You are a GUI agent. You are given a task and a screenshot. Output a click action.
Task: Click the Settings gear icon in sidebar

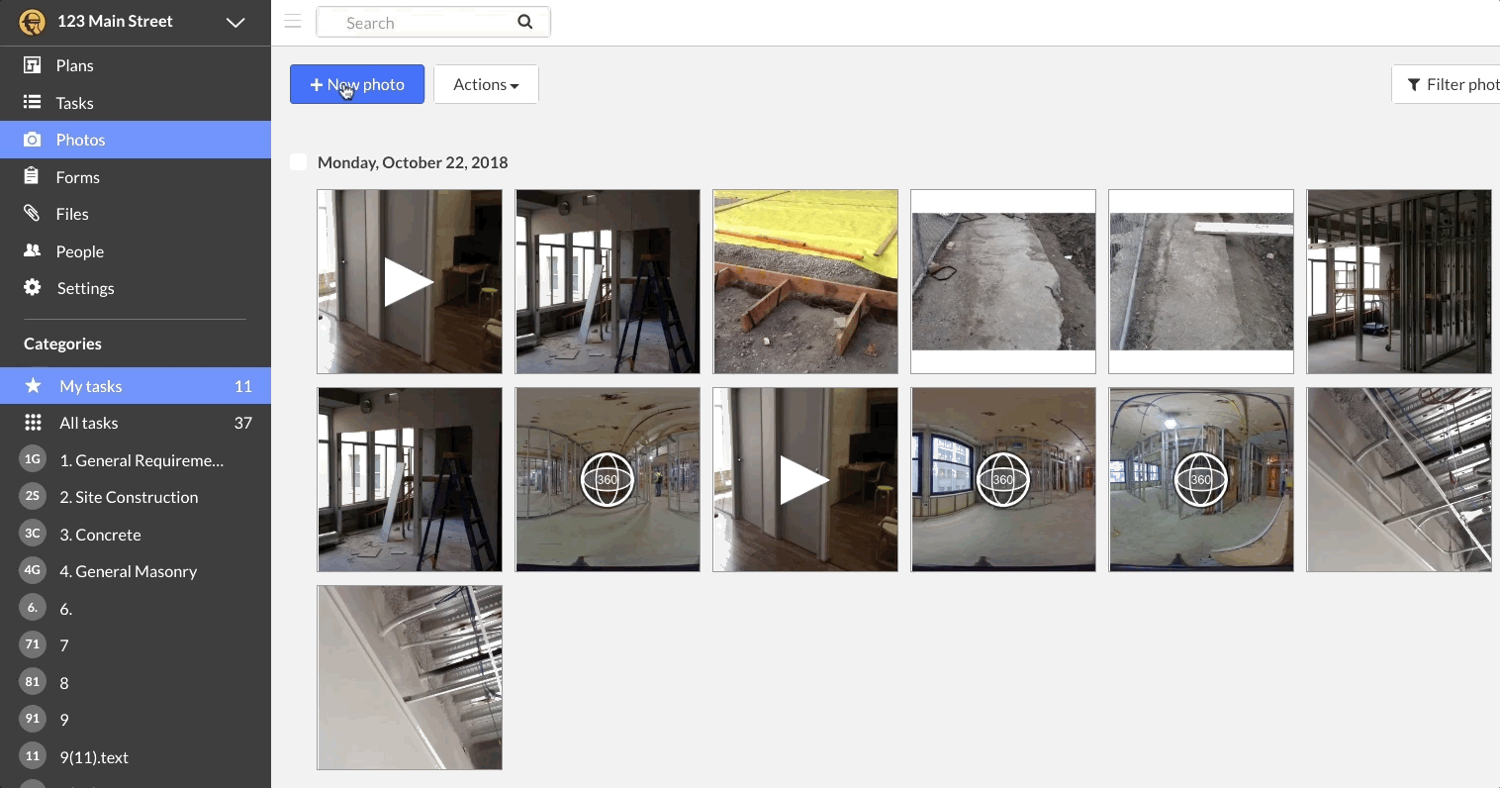coord(33,287)
